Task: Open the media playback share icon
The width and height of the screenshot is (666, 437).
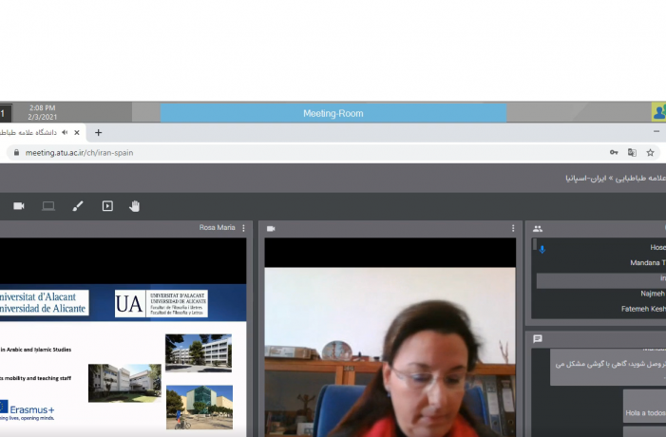Action: click(107, 206)
